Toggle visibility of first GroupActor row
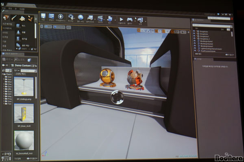This screenshot has height=162, width=244. 194,31
